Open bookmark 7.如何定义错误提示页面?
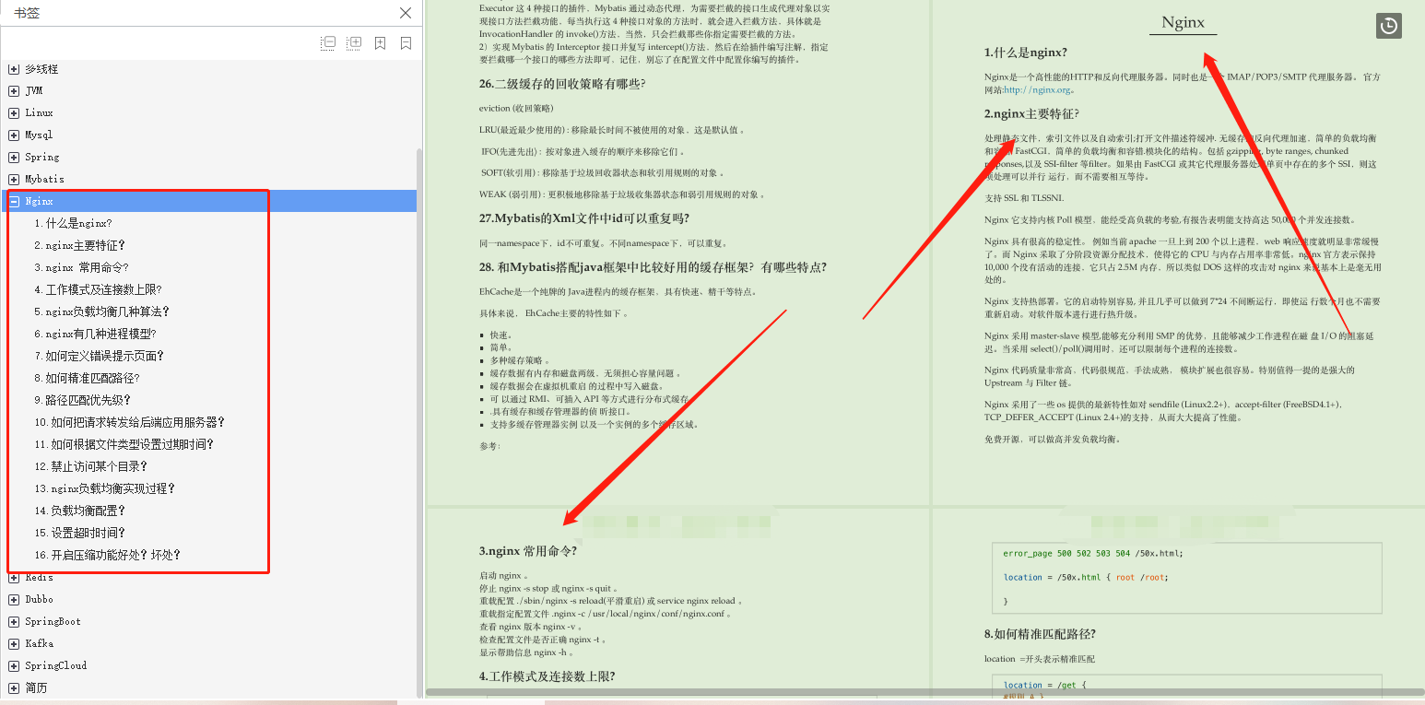This screenshot has height=705, width=1425. coord(100,356)
